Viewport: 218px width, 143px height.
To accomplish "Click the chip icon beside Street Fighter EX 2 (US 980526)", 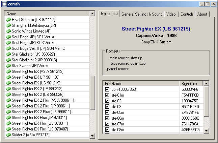I will coord(8,95).
